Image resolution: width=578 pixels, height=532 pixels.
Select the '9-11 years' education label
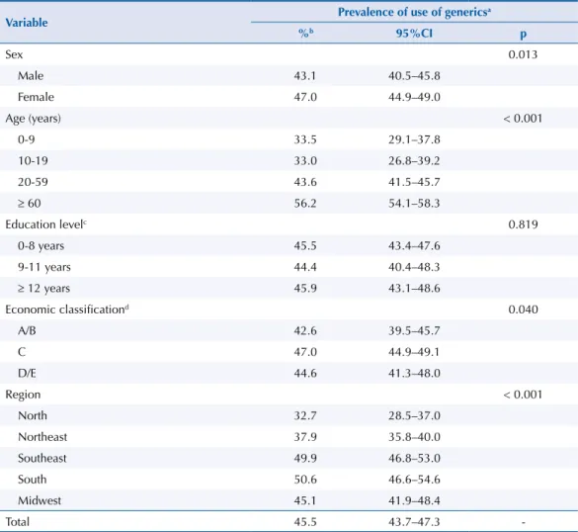pos(44,267)
